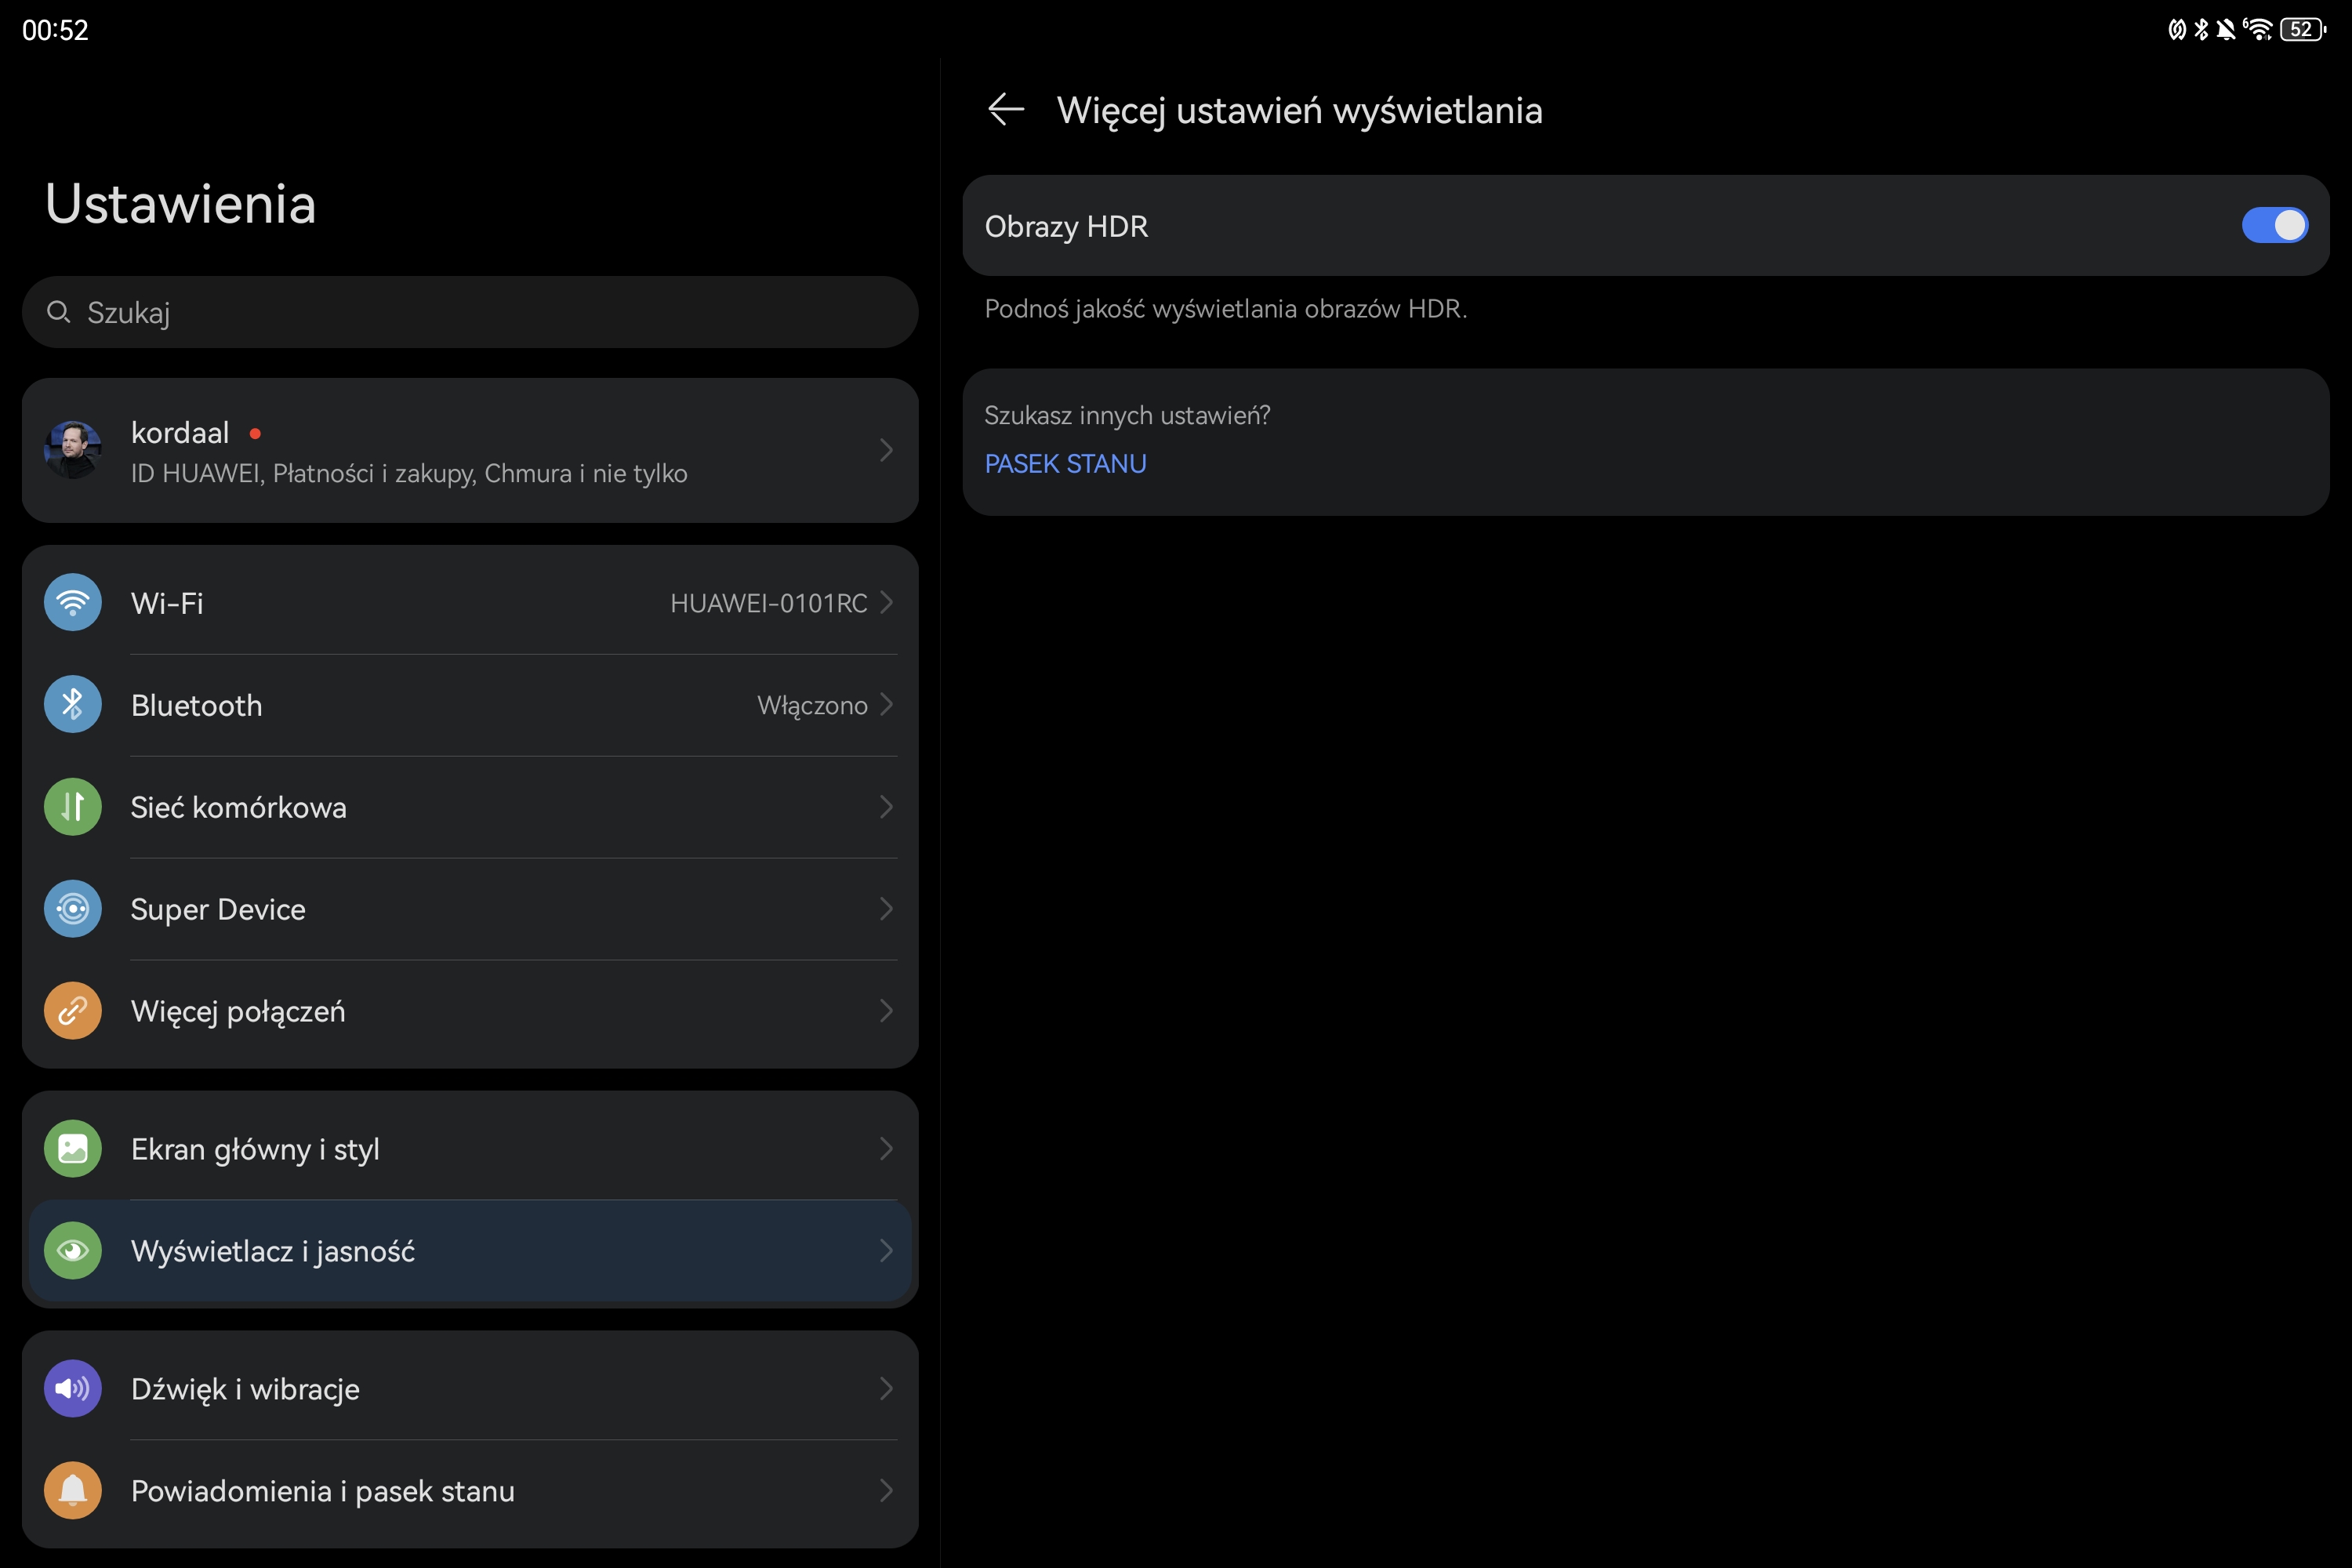Open Powiadomienia i pasek stanu chevron

[x=886, y=1490]
